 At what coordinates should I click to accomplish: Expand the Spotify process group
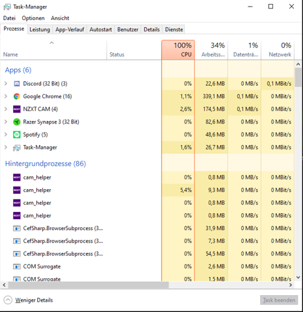(6, 135)
